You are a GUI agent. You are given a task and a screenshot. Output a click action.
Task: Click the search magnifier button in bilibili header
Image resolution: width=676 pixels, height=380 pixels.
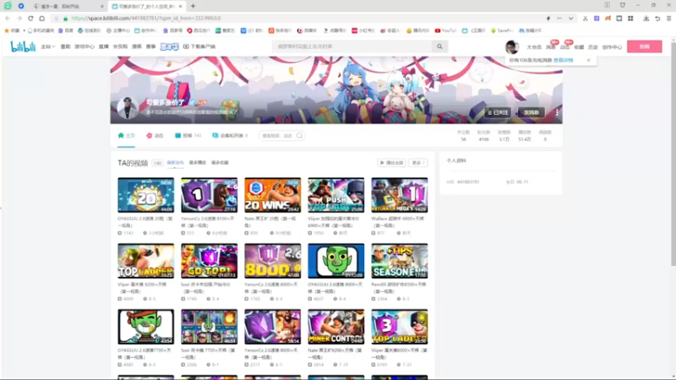(439, 46)
